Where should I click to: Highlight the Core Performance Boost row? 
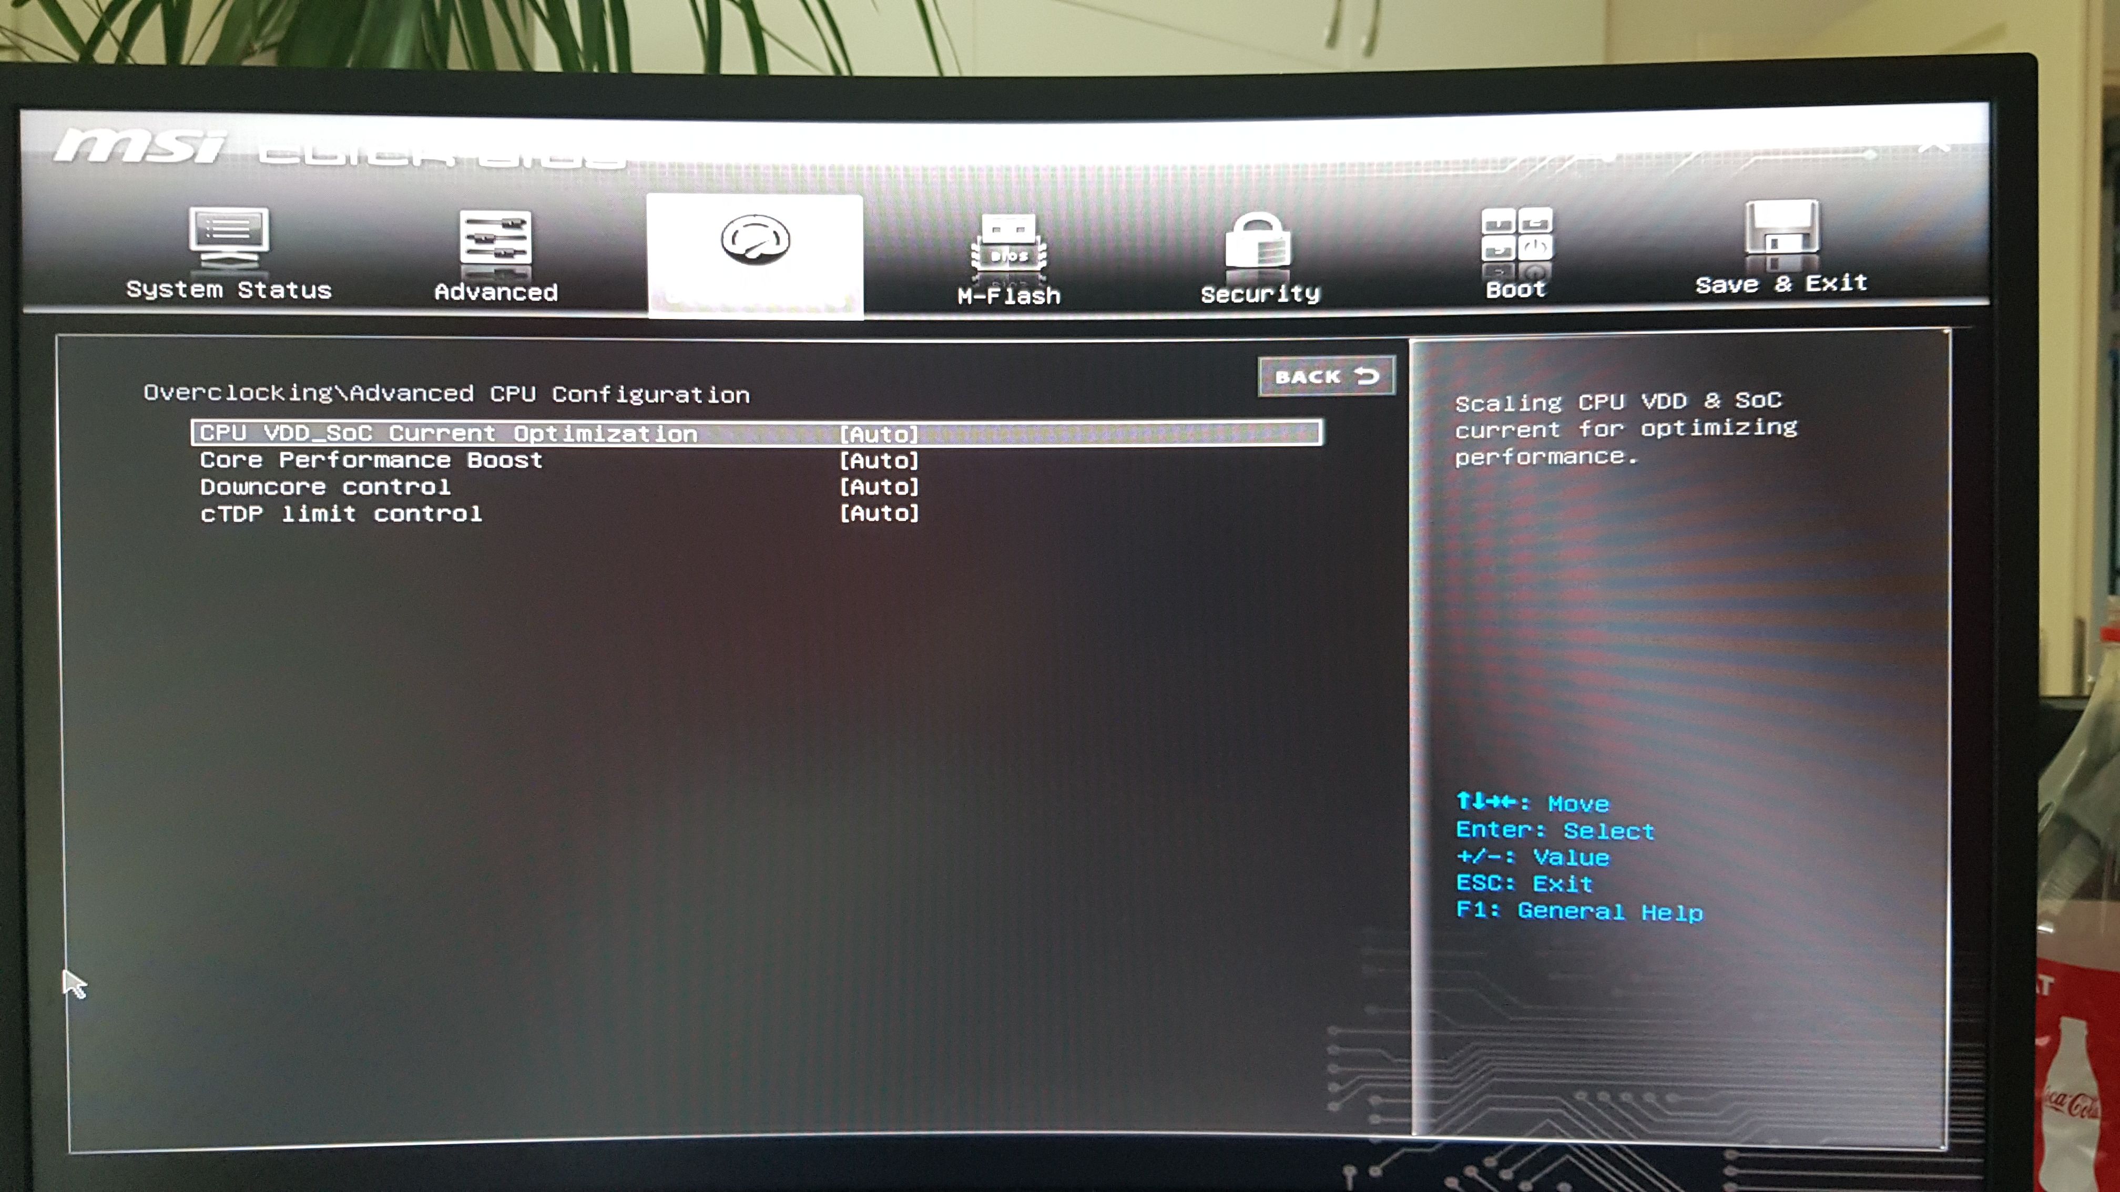click(x=371, y=460)
